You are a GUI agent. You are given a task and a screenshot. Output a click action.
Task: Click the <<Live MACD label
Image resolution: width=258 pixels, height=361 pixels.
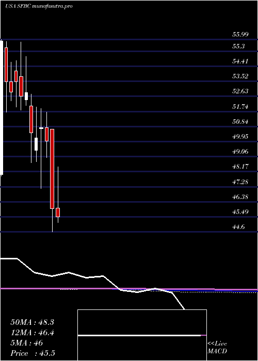click(x=217, y=348)
